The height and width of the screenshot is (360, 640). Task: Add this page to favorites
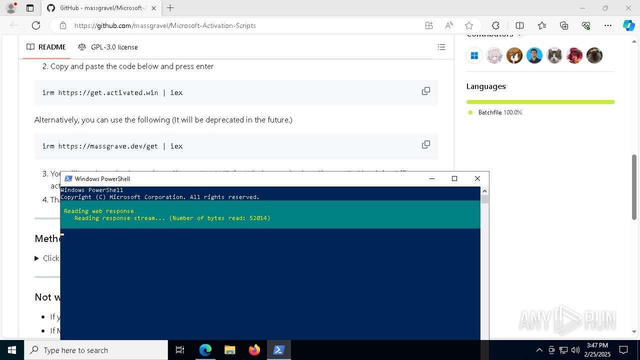(469, 25)
